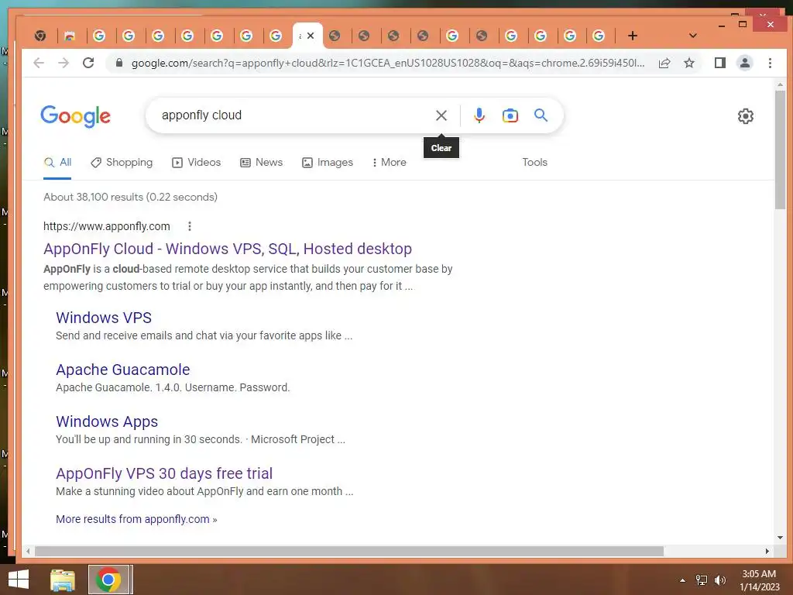The image size is (793, 595).
Task: Show hidden system tray icons
Action: [x=682, y=580]
